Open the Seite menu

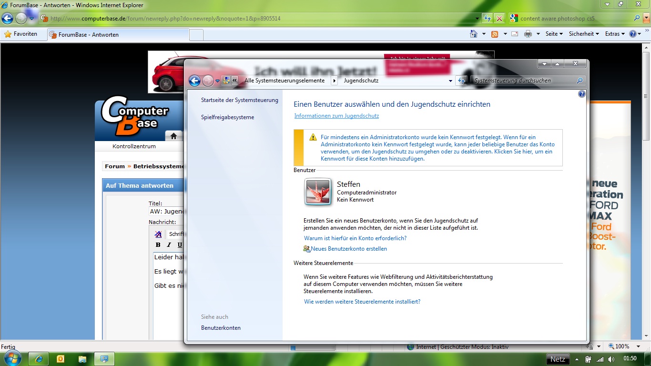click(554, 34)
